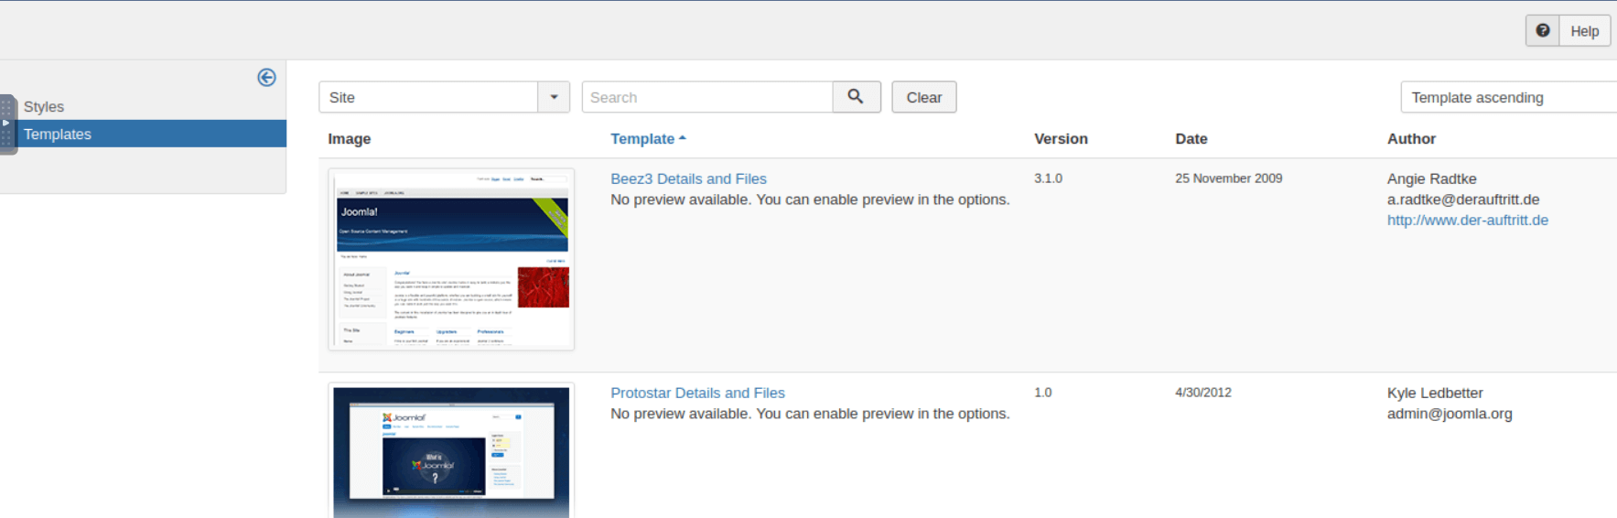Visit the der-auftritt.de author website link

[1467, 221]
